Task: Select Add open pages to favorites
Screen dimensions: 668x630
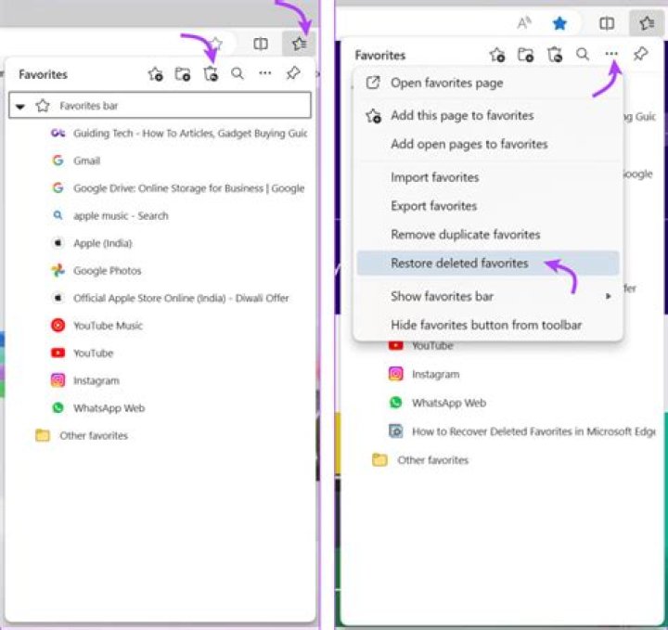Action: [x=469, y=145]
